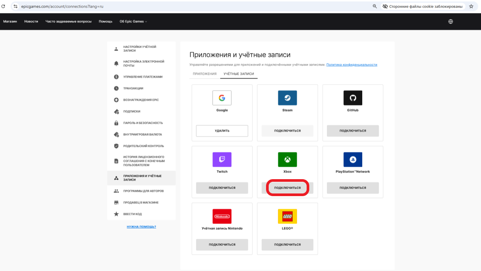Click the plus icon for Epic rewards
Screen dimensions: 481x271
coord(116,100)
